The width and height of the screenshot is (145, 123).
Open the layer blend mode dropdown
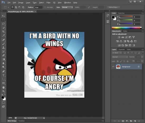120,57
